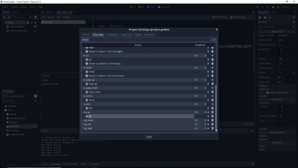The width and height of the screenshot is (298, 168).
Task: Add an event to my_down action
Action: click(208, 120)
